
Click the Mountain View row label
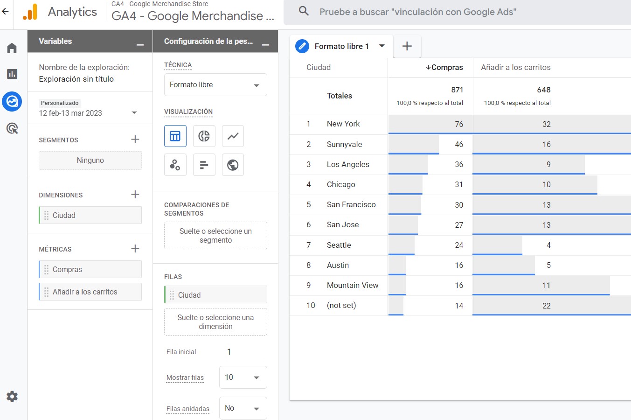click(x=353, y=285)
